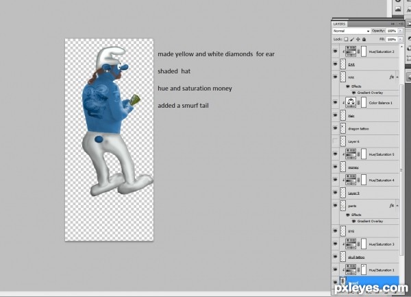Click the lock position move icon
Screen dimensions: 411x297
click(358, 39)
